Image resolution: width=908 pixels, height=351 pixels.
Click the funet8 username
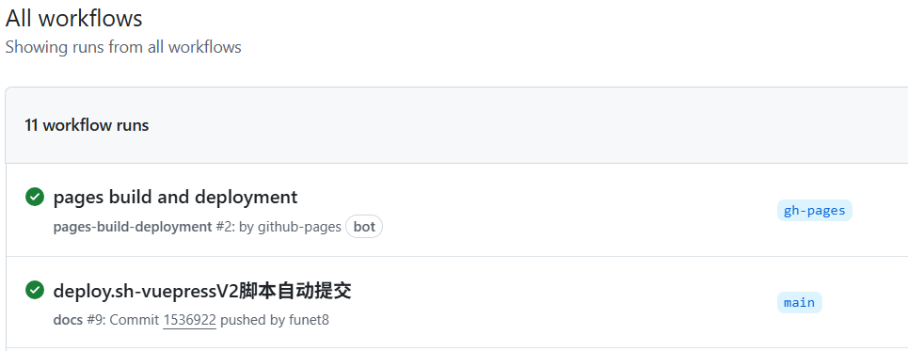pos(309,320)
